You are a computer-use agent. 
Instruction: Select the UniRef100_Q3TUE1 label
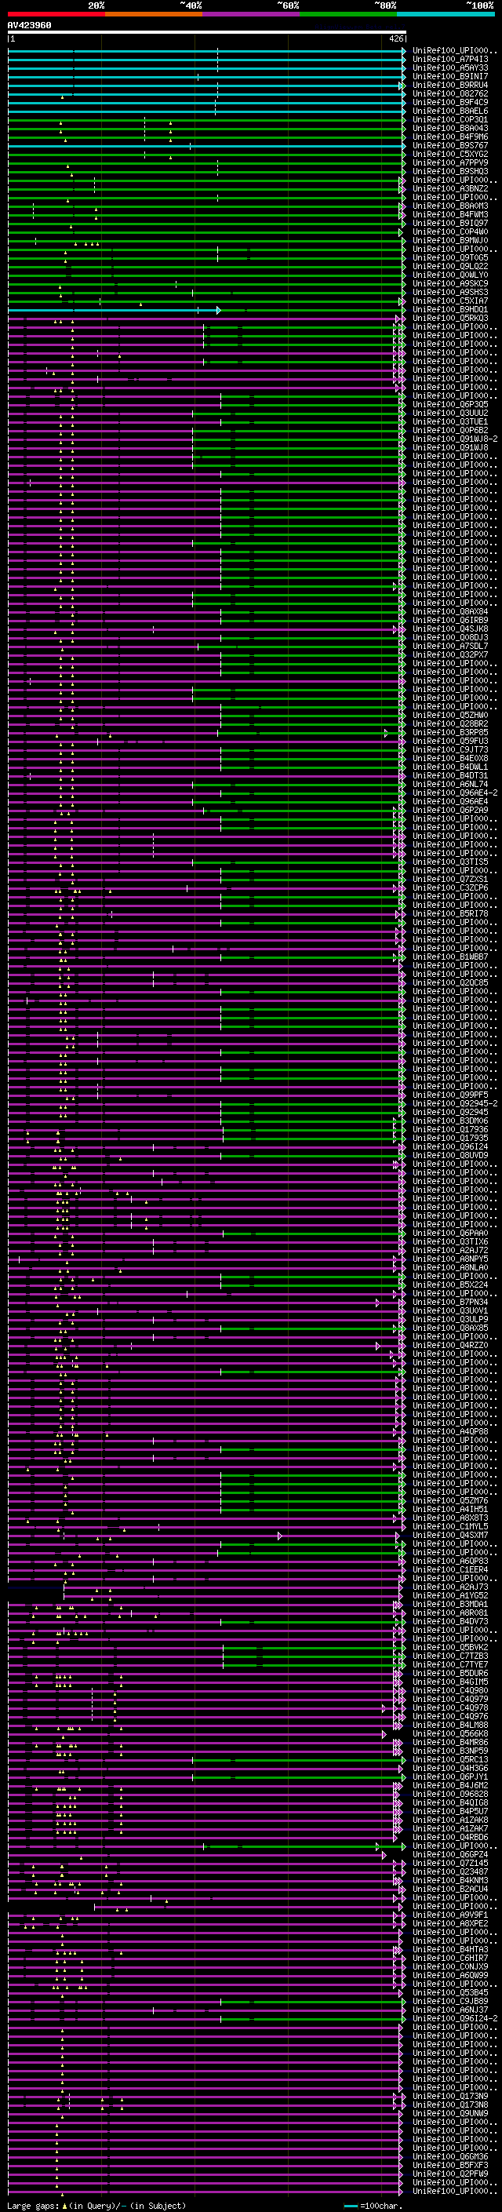pyautogui.click(x=450, y=421)
